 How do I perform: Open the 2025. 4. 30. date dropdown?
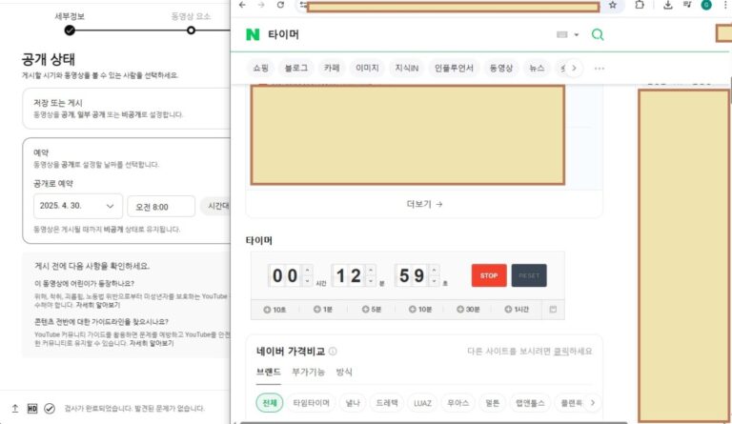tap(78, 206)
